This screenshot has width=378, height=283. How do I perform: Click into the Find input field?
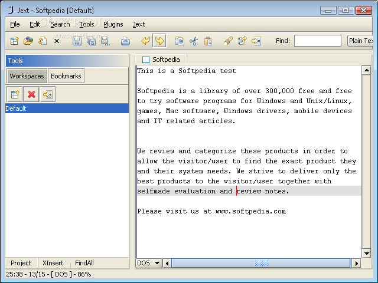point(318,41)
